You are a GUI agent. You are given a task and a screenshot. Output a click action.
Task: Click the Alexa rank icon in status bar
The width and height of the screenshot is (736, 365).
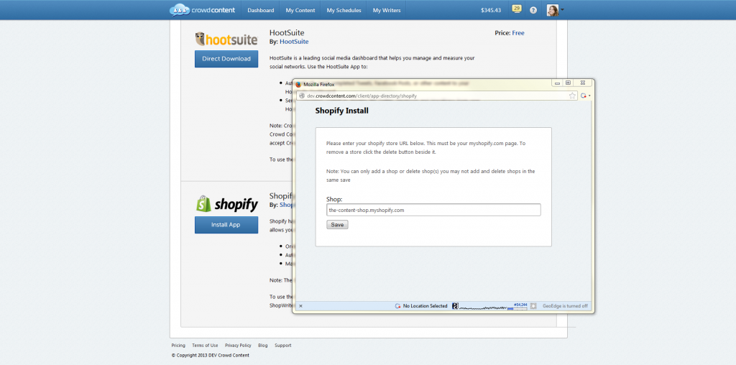[x=455, y=306]
